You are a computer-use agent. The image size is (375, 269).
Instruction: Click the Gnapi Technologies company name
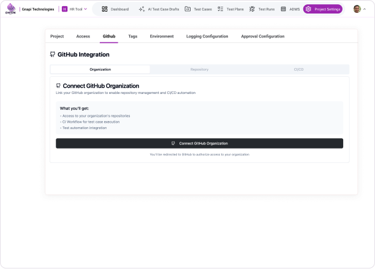point(38,9)
